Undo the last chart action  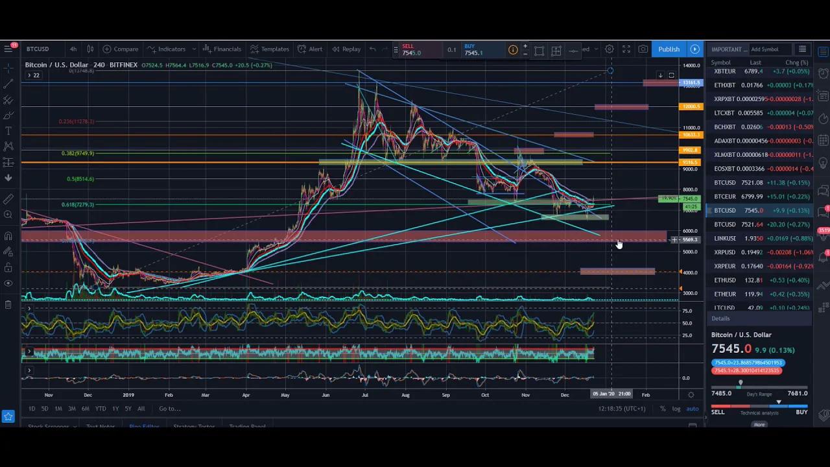(x=372, y=49)
